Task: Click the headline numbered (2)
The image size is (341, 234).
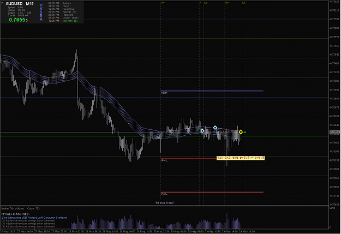Action: [x=28, y=221]
